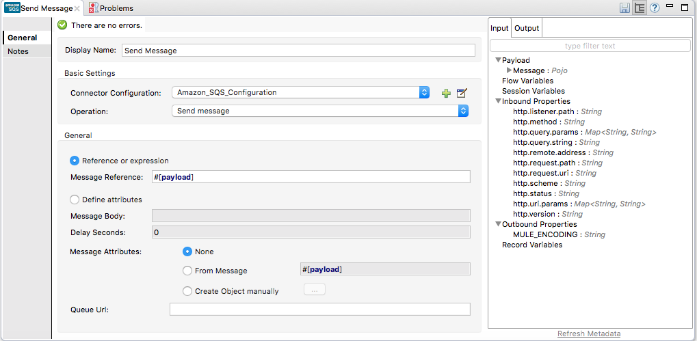697x341 pixels.
Task: Select http.uri.params map row
Action: coord(579,204)
